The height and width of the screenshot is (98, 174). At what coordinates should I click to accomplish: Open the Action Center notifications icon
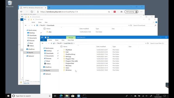pos(164,96)
